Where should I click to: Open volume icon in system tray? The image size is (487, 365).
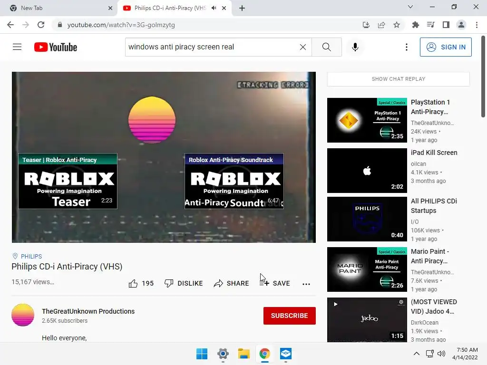coord(441,354)
